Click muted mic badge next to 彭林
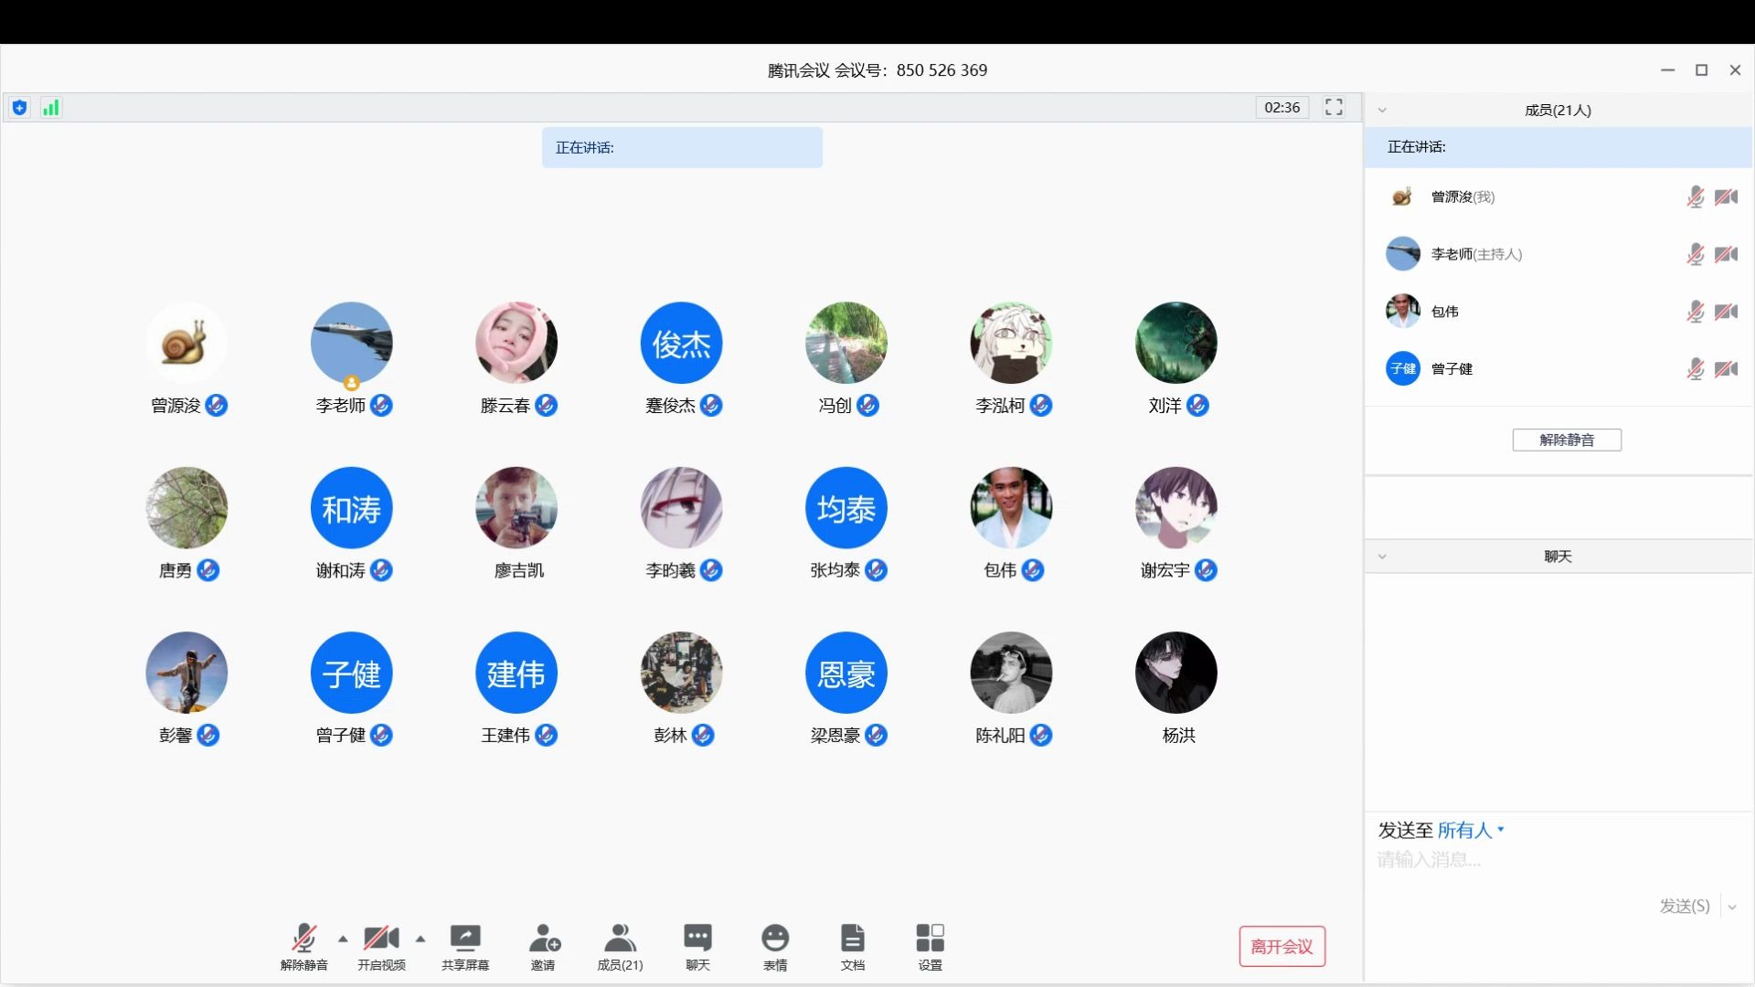The height and width of the screenshot is (987, 1755). point(703,735)
